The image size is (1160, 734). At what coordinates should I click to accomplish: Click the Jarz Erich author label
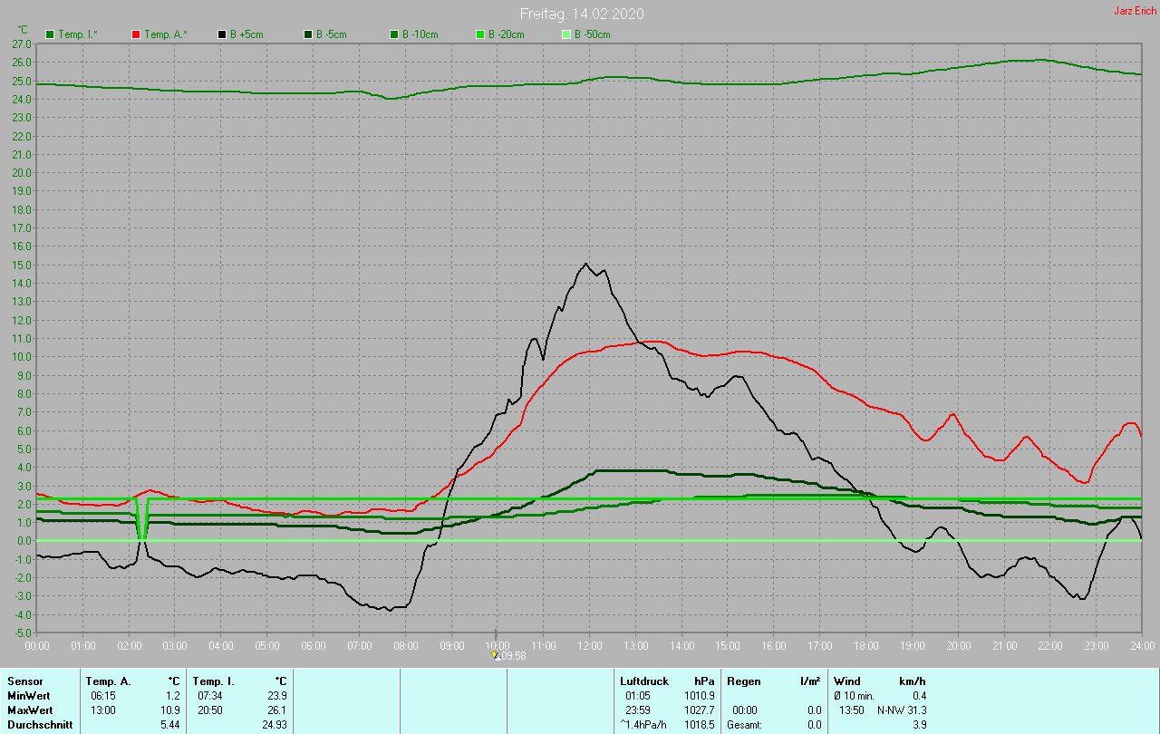point(1135,11)
